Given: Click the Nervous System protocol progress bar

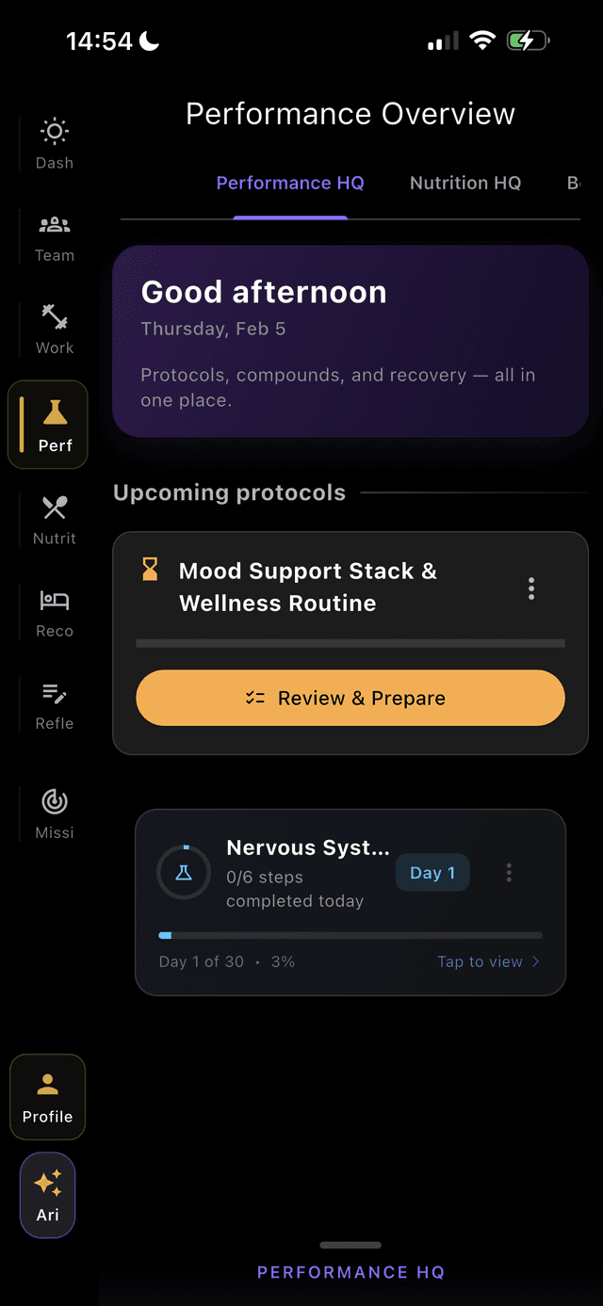Looking at the screenshot, I should (350, 935).
